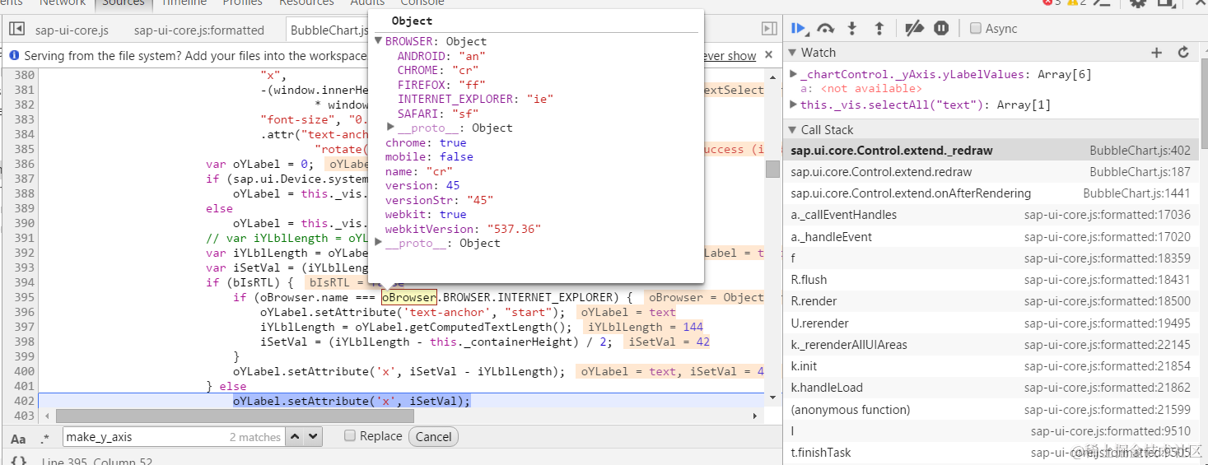Expand this._vis.selectAll("text") watch entry
The width and height of the screenshot is (1208, 465).
pos(793,105)
